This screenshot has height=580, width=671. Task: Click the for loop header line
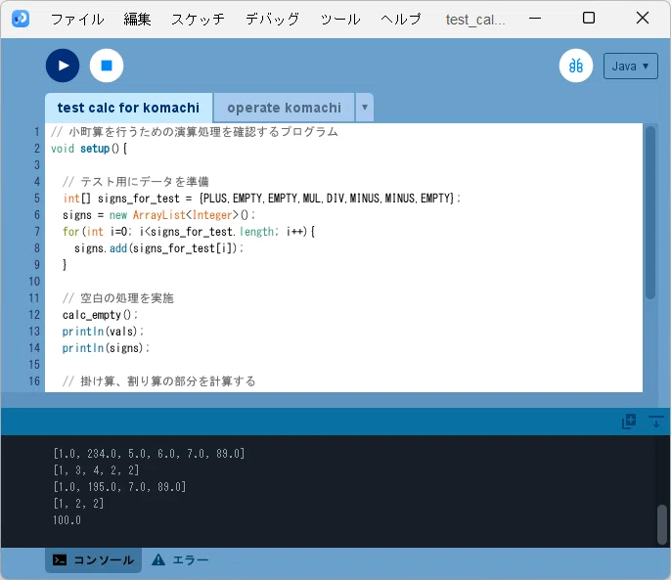(189, 232)
